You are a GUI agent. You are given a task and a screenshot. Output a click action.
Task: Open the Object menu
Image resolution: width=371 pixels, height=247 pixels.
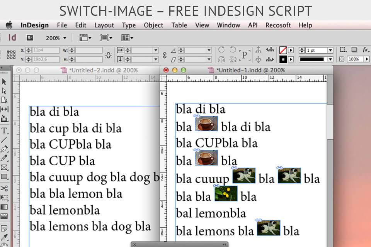[x=153, y=25]
